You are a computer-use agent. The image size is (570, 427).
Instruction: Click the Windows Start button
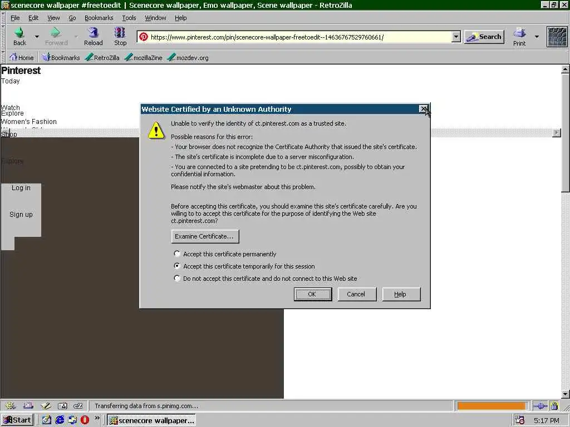(x=17, y=420)
